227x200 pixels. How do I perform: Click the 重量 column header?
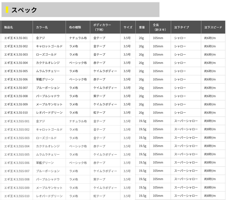(x=142, y=27)
